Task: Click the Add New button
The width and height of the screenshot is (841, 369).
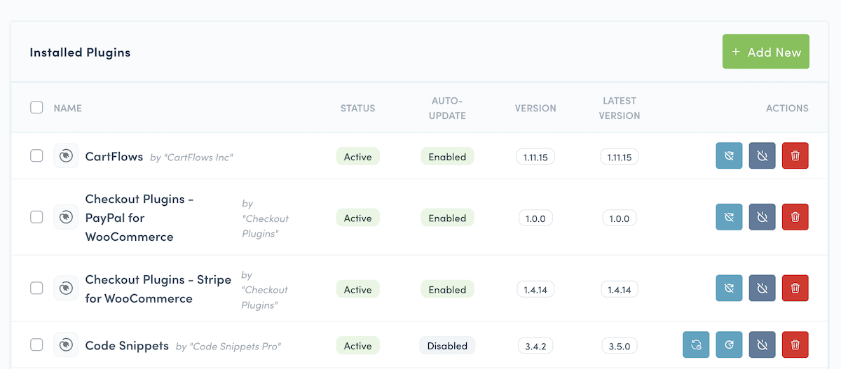Action: pos(766,52)
